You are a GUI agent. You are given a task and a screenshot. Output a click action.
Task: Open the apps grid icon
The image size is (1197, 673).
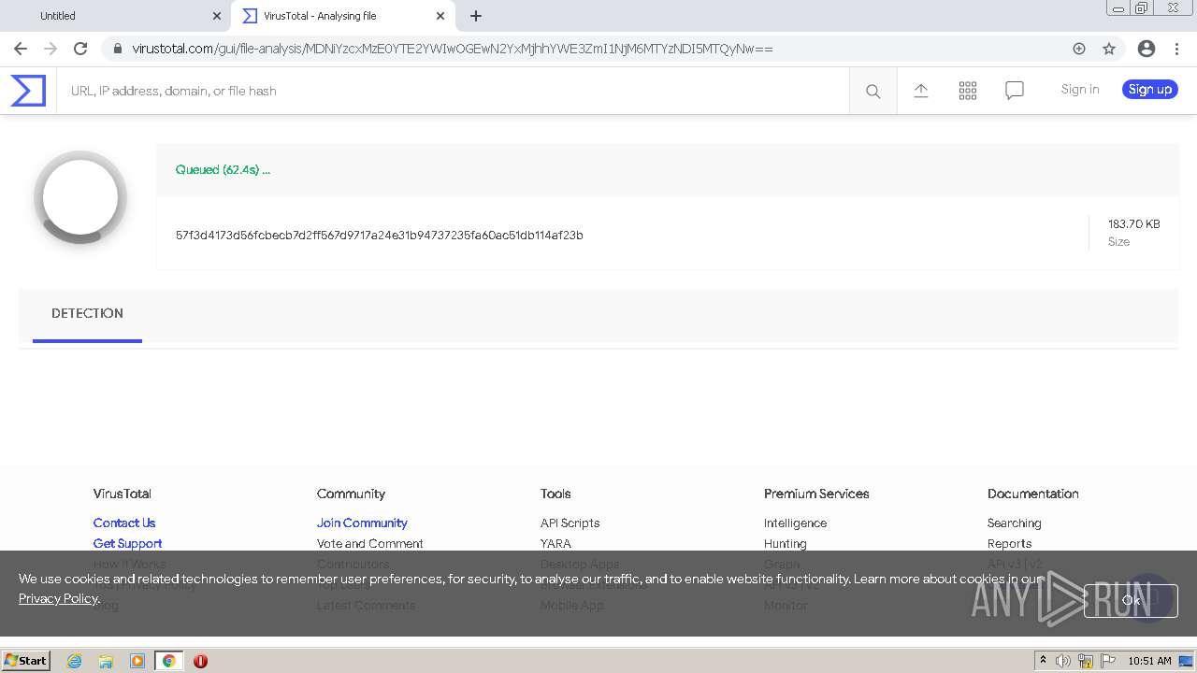tap(968, 91)
